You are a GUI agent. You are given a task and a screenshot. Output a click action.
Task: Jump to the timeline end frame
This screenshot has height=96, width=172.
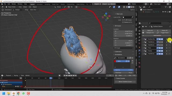point(76,75)
